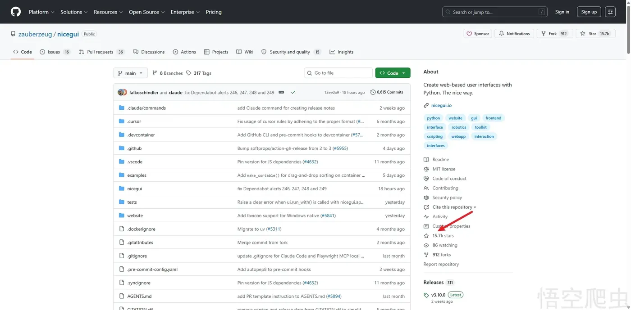Open the Copilot menu icon in header
Viewport: 631px width, 310px height.
coord(610,12)
